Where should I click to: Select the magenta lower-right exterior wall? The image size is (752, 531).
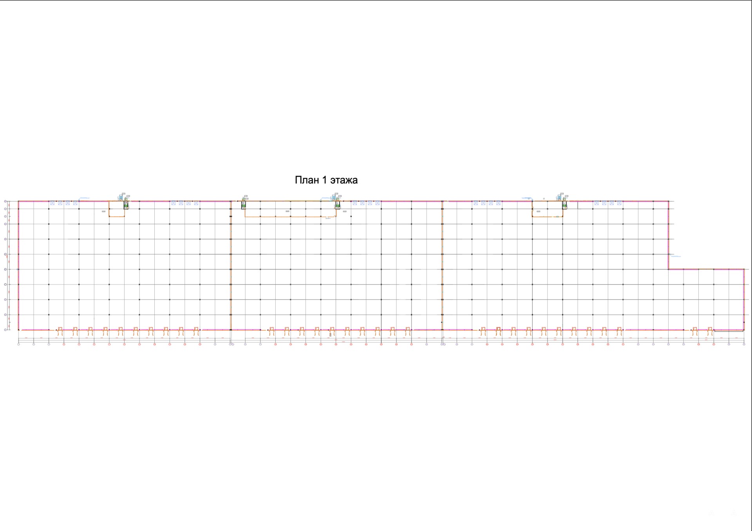point(744,300)
